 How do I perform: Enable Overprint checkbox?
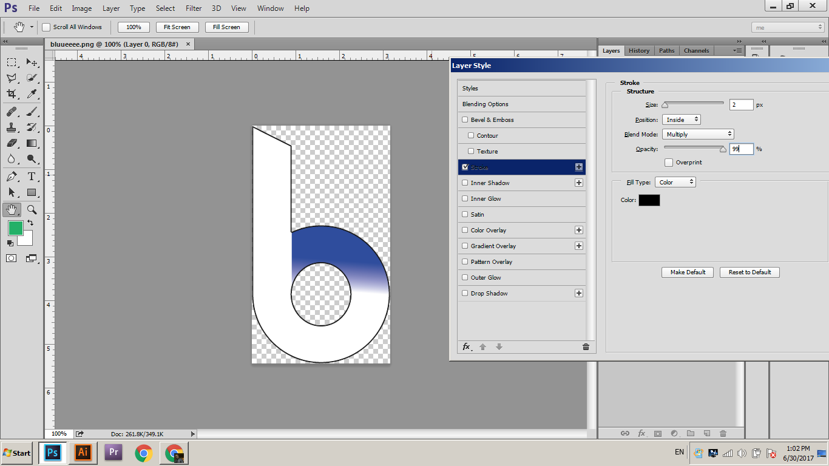click(669, 163)
